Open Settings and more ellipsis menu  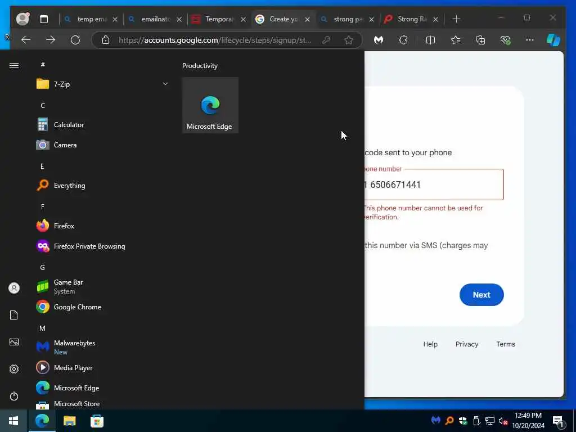pos(530,40)
